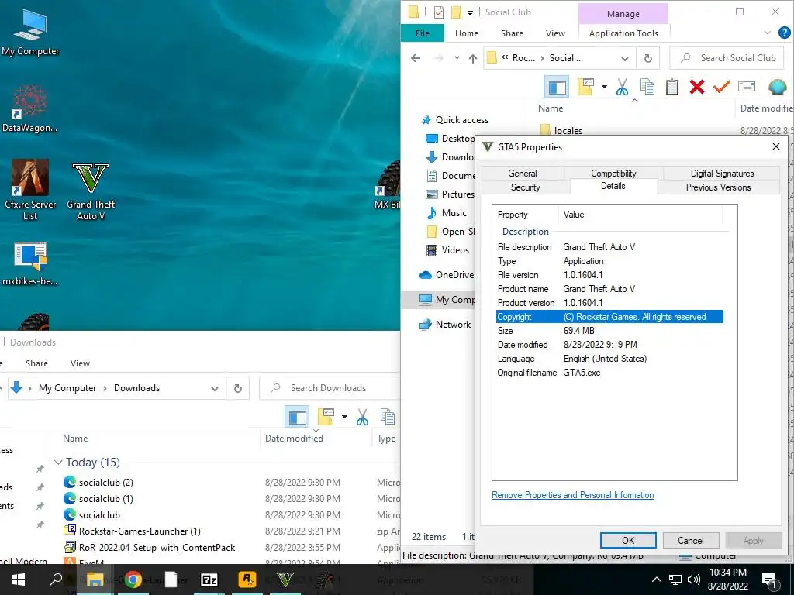Click Search Downloads field

point(330,389)
